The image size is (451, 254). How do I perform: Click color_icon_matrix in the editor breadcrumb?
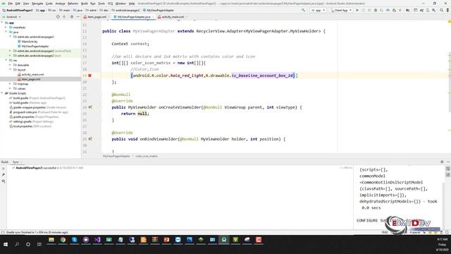[x=147, y=156]
